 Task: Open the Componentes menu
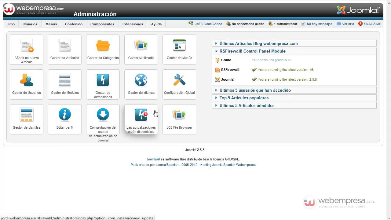tap(102, 24)
